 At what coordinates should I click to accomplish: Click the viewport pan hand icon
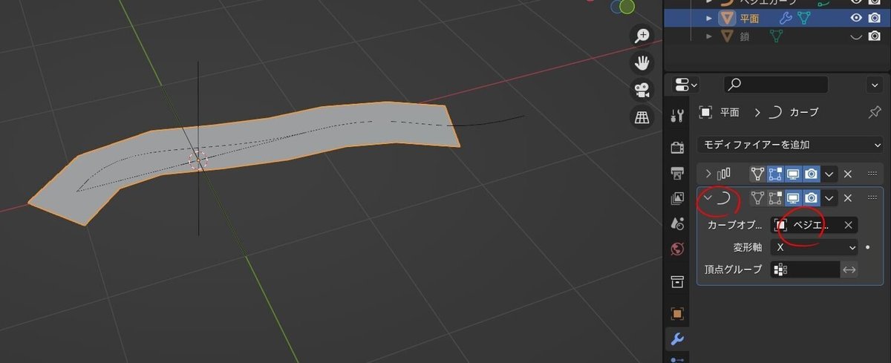coord(642,63)
